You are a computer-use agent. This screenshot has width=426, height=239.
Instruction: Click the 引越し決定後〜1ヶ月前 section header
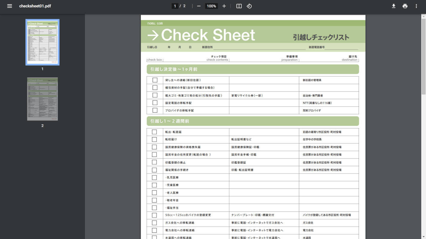[253, 69]
